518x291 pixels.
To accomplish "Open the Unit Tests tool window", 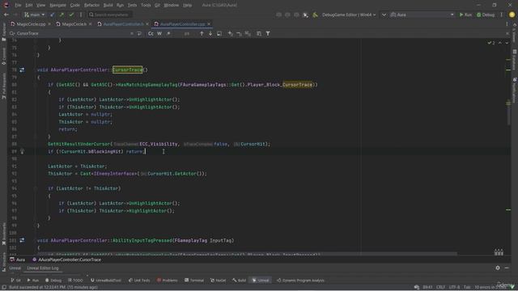I will [139, 280].
